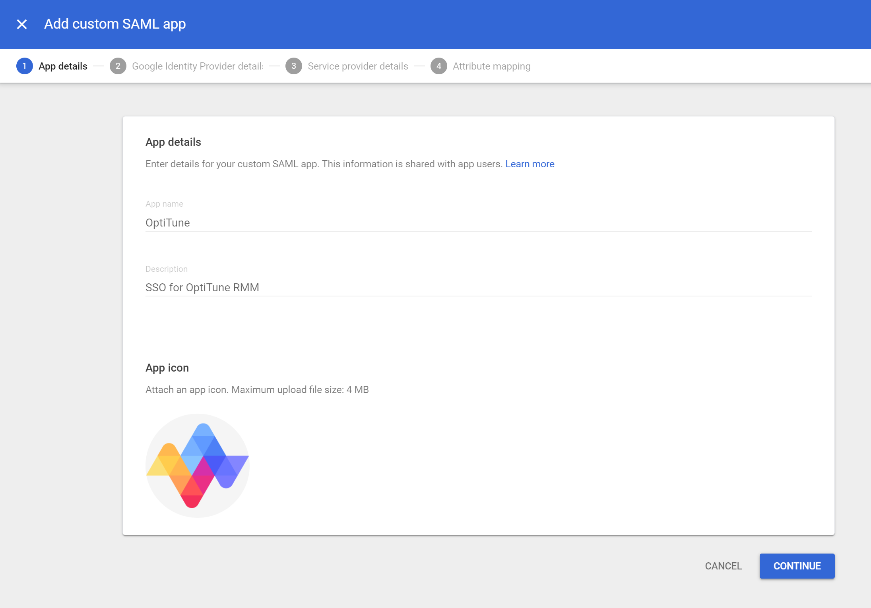The height and width of the screenshot is (608, 871).
Task: Click the Description field with SSO text
Action: pyautogui.click(x=478, y=288)
